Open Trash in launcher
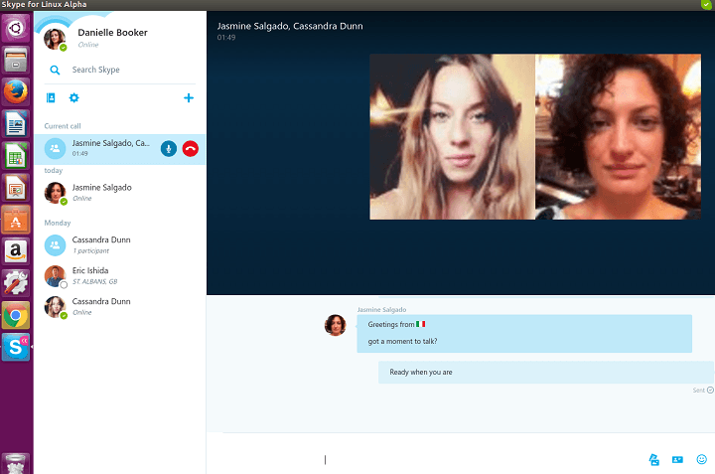This screenshot has height=474, width=715. 16,463
